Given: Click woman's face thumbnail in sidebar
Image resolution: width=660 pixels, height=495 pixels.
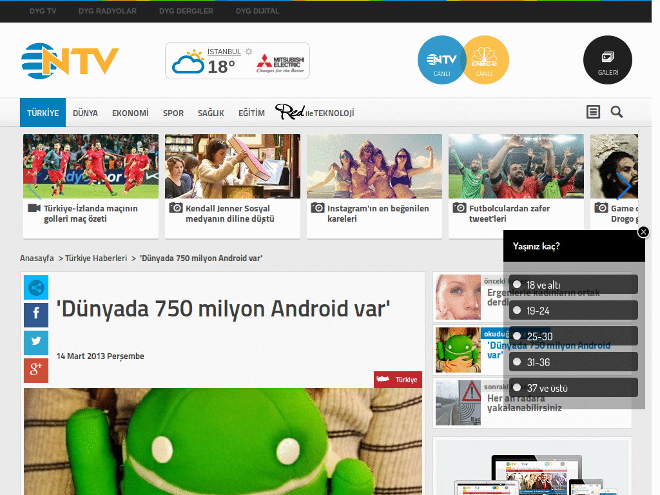Looking at the screenshot, I should pyautogui.click(x=458, y=297).
